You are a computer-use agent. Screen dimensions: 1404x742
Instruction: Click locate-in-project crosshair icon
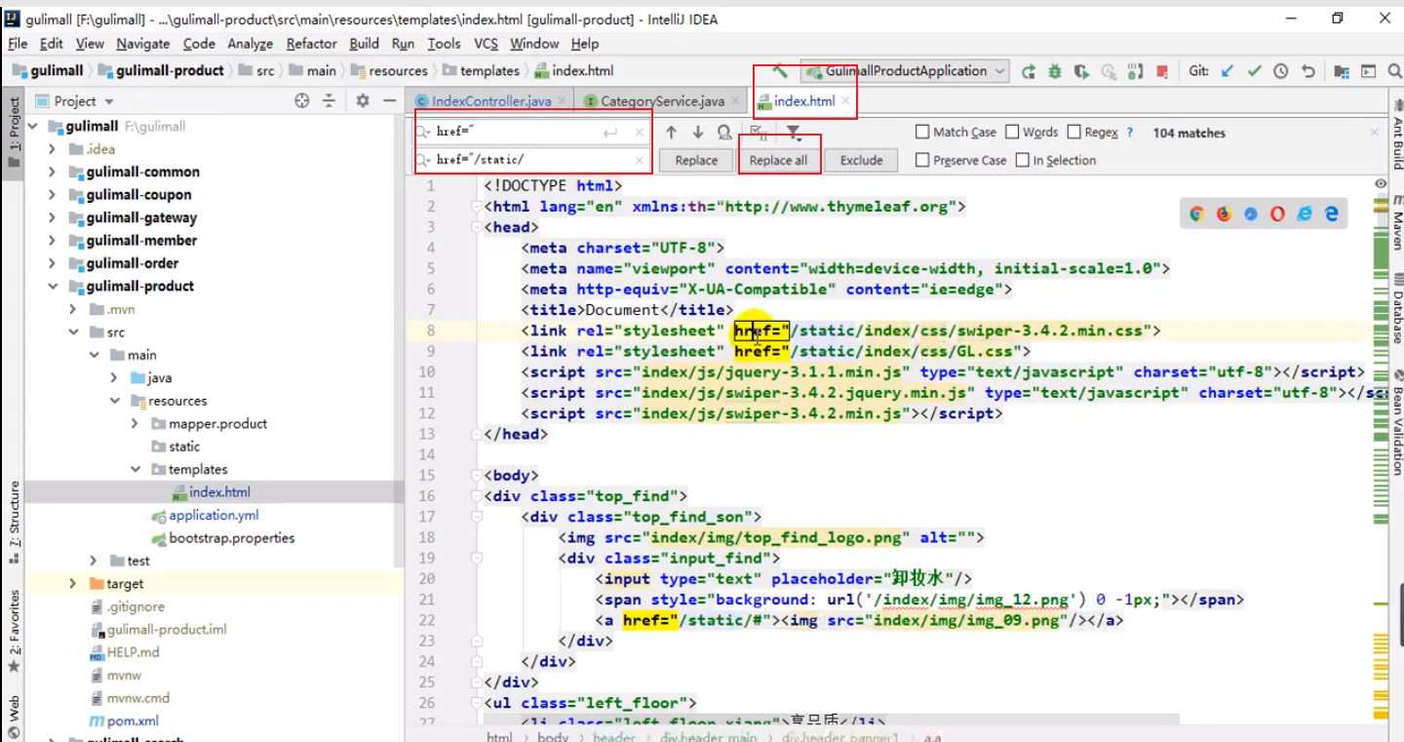click(302, 100)
